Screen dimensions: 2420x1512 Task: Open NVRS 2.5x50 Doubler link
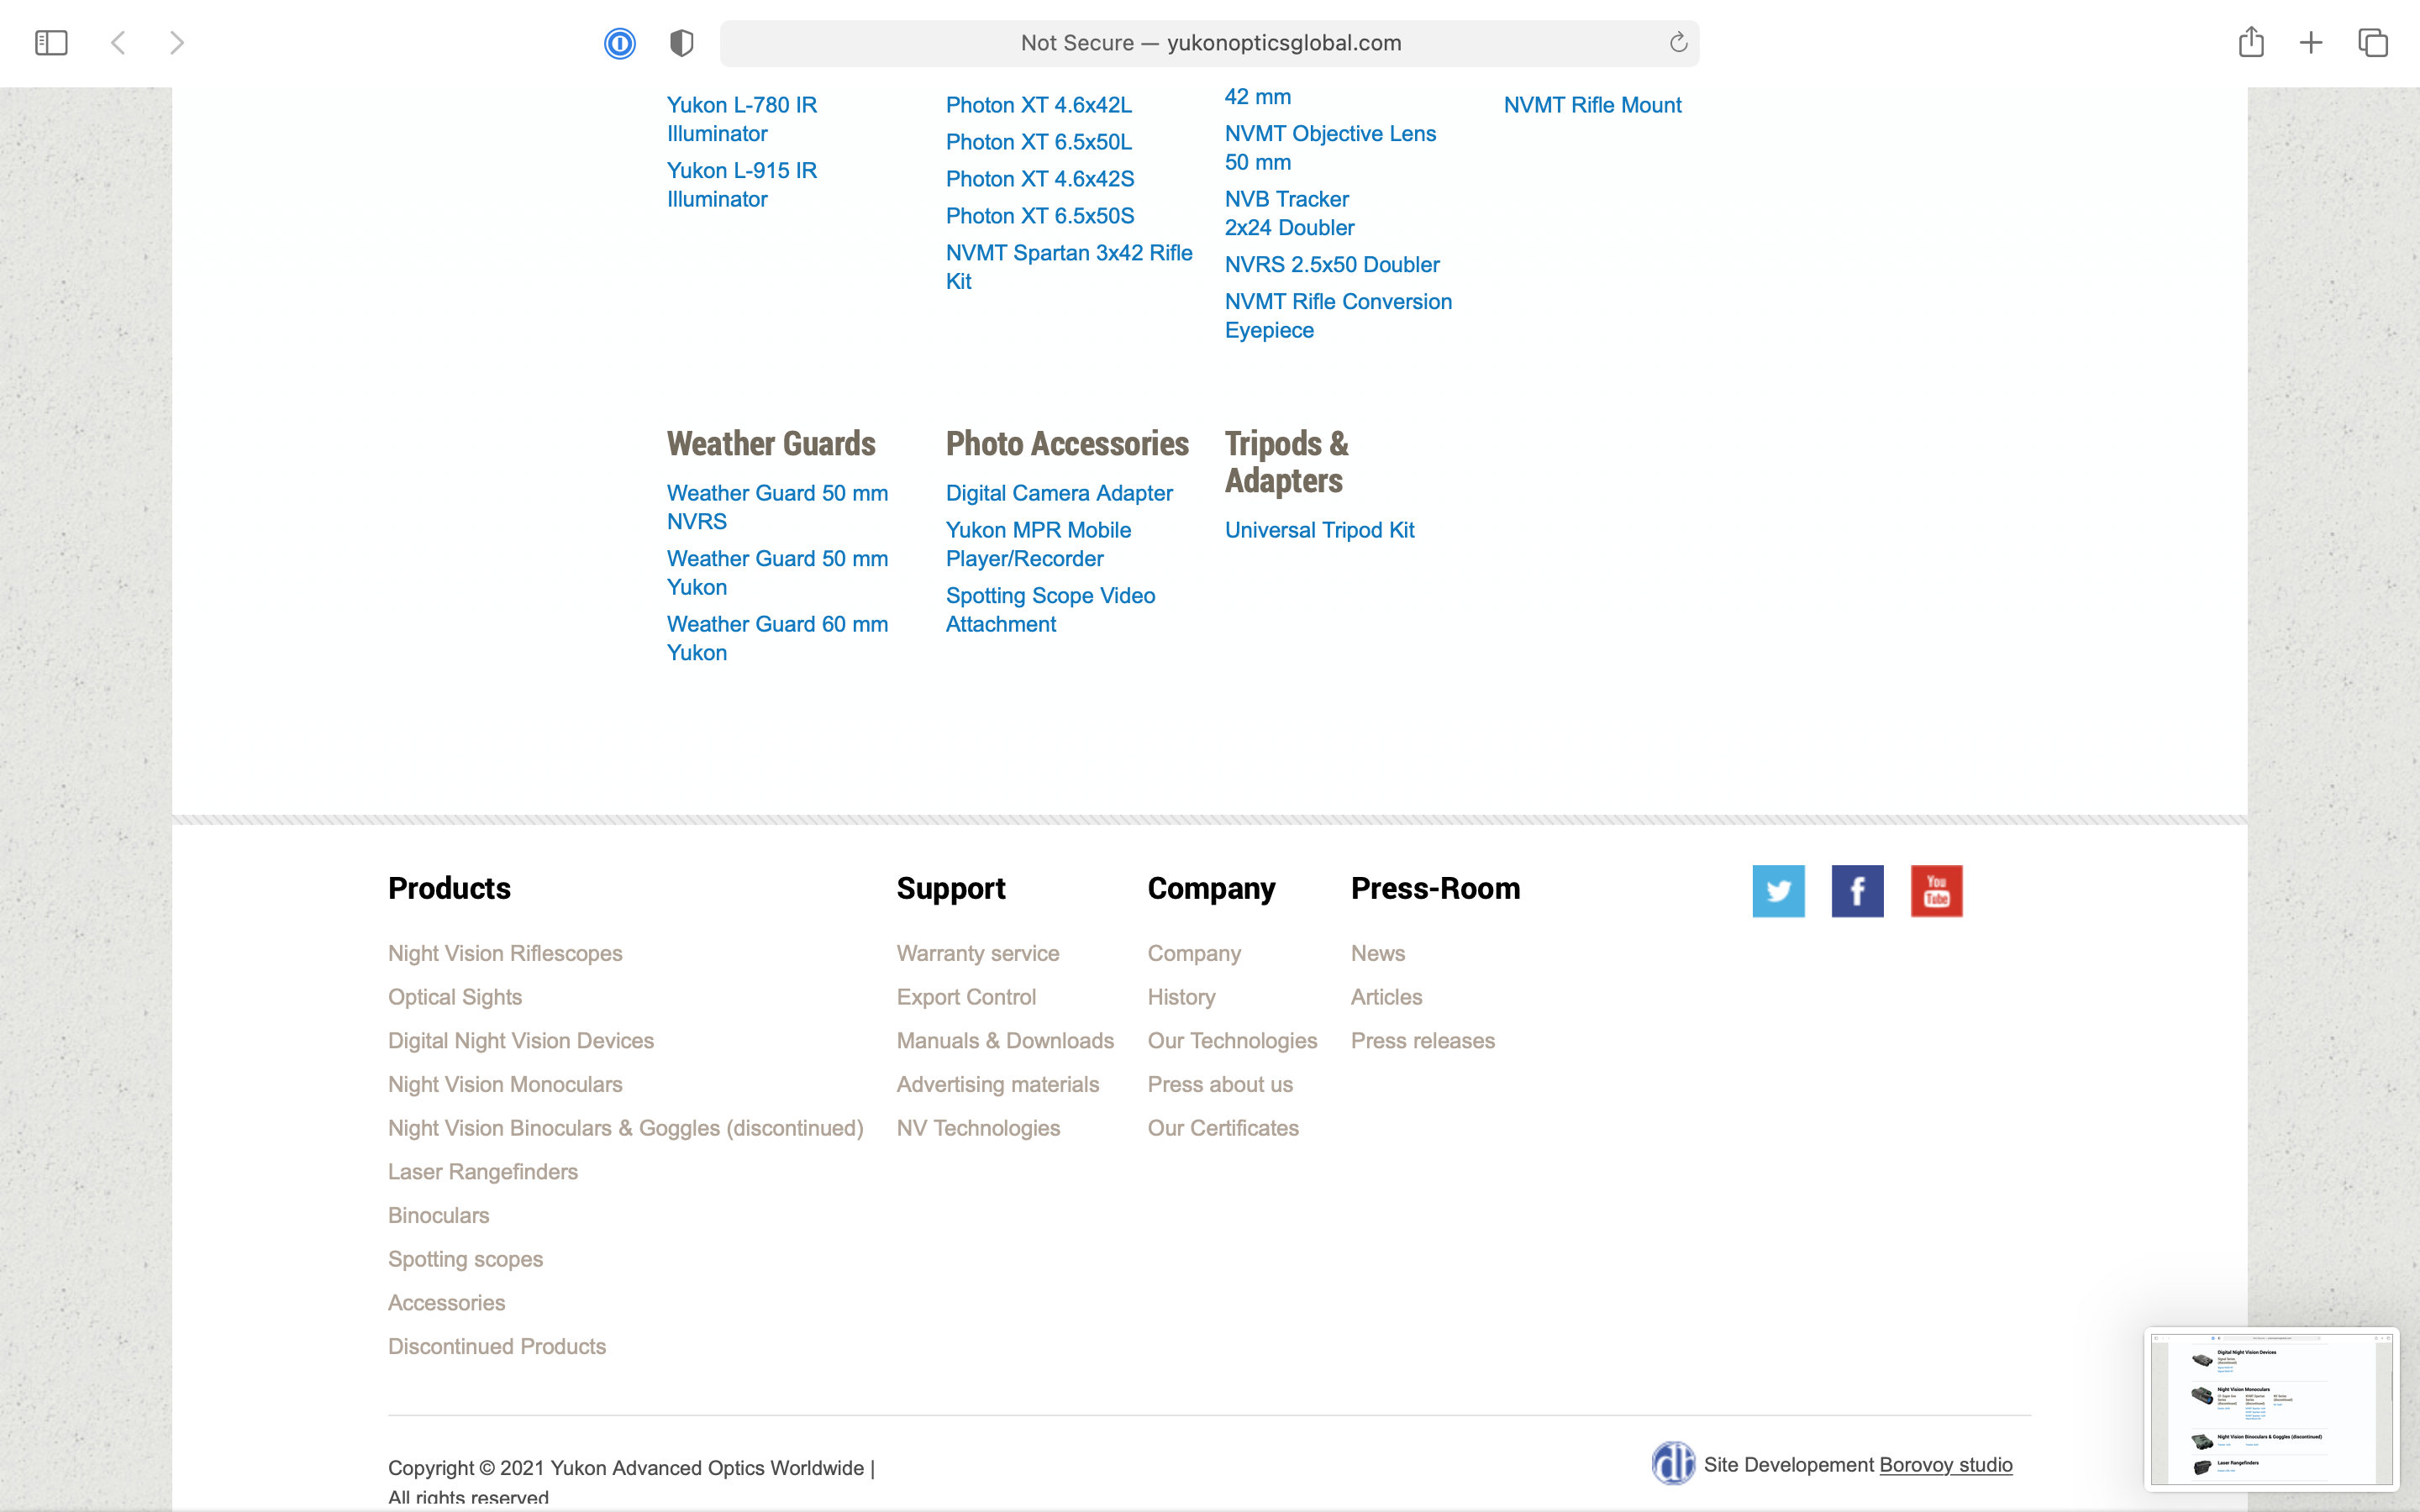[1332, 265]
